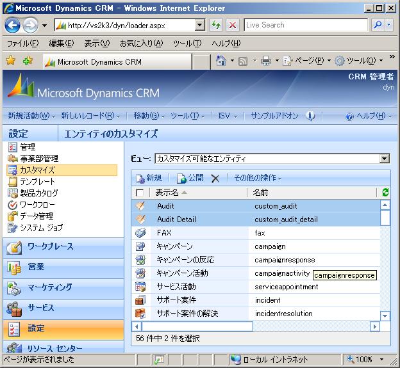
Task: Click the horizontal scrollbar right arrow
Action: (x=375, y=326)
